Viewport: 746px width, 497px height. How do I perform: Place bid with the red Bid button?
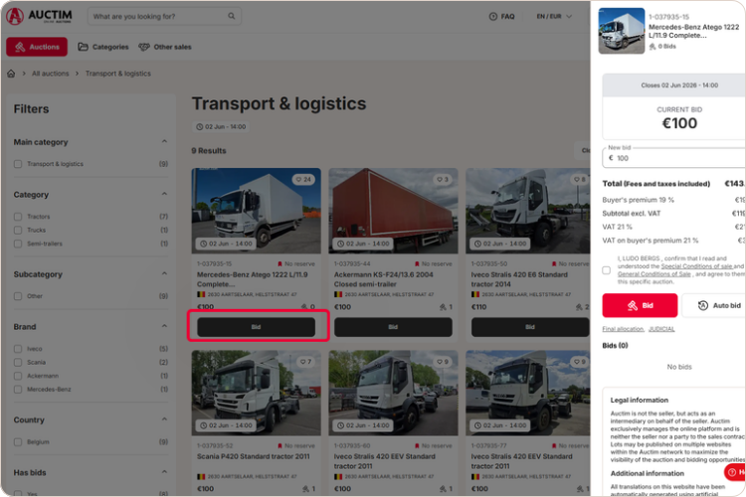[640, 305]
